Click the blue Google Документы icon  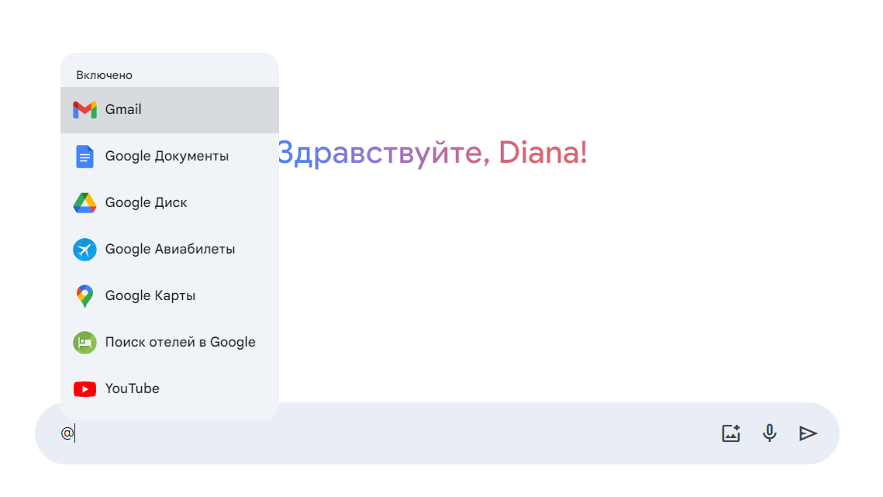click(x=85, y=157)
